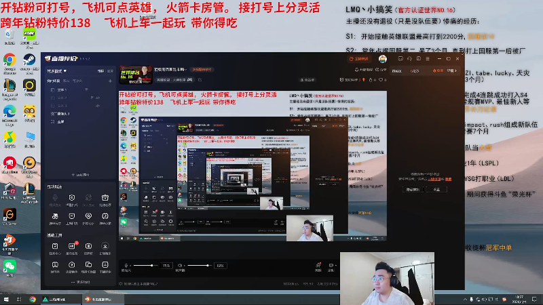Viewport: 543px width, 305px height.
Task: Click the notification bell icon below title bar
Action: pos(356,70)
